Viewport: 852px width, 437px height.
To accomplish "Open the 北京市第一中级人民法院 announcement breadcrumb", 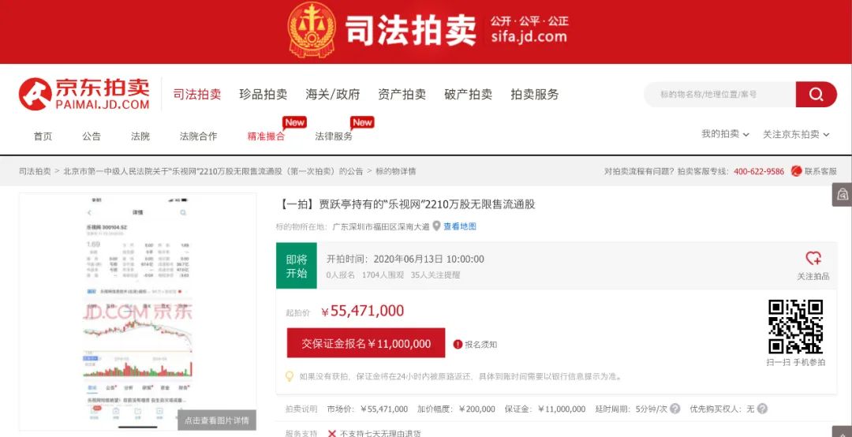I will [x=213, y=171].
